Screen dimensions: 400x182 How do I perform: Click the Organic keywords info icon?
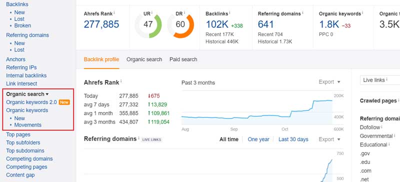[362, 12]
